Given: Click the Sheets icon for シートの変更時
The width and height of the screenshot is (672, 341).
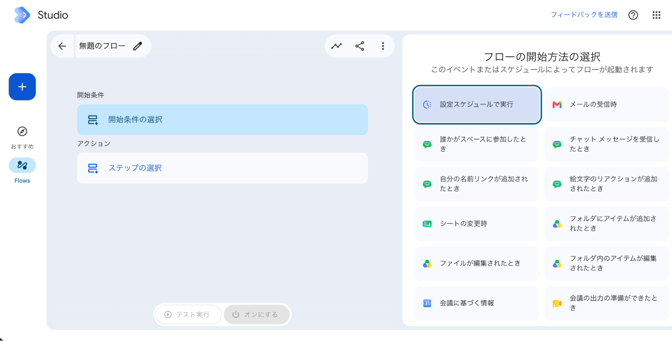Looking at the screenshot, I should tap(427, 224).
